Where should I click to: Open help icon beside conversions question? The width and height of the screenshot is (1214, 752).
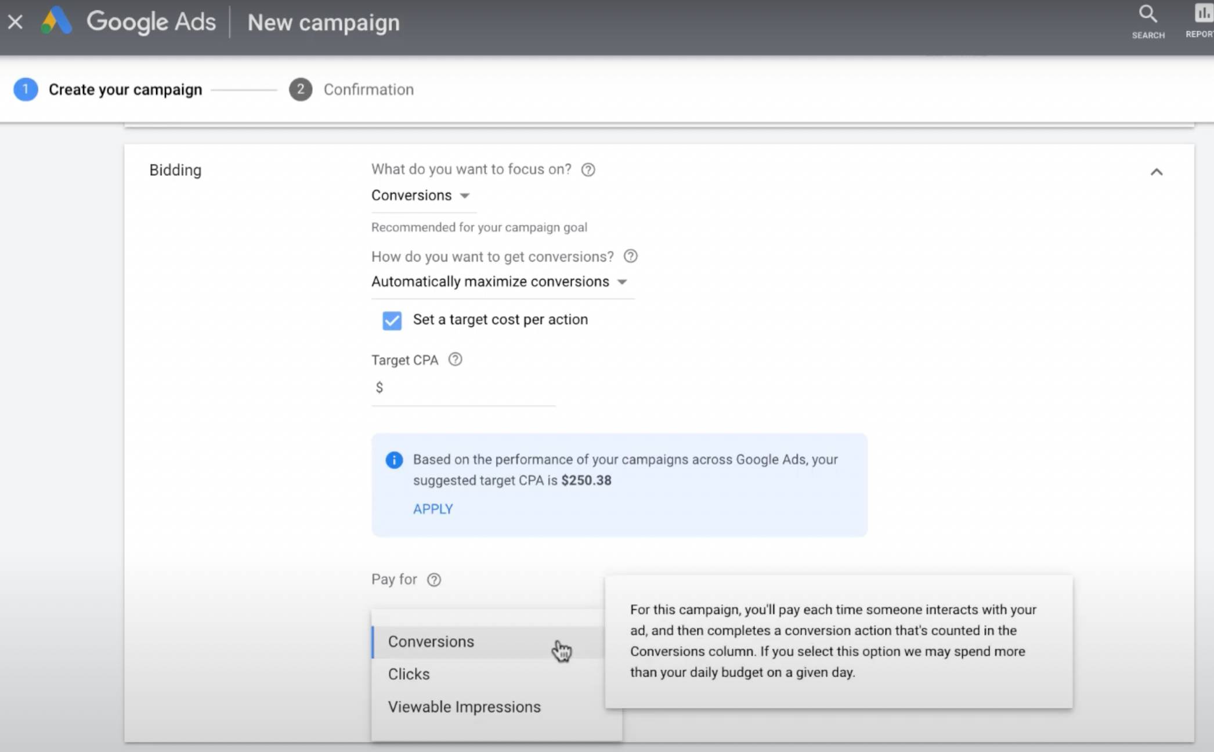630,256
